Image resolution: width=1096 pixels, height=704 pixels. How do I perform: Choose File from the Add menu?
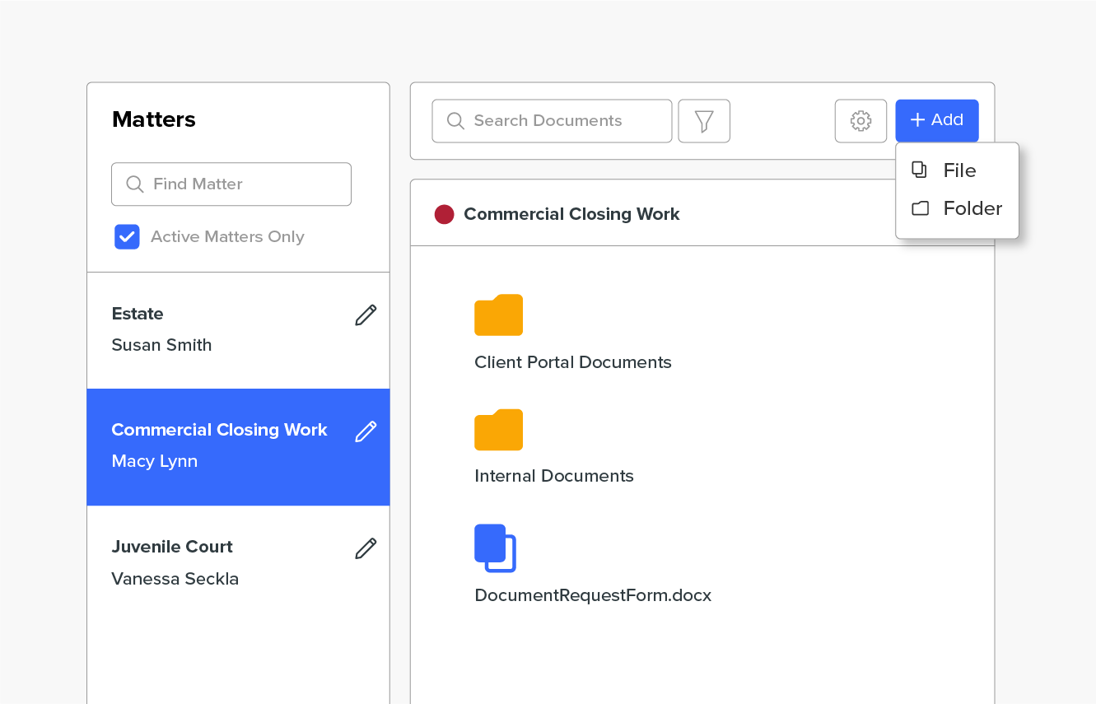tap(958, 170)
